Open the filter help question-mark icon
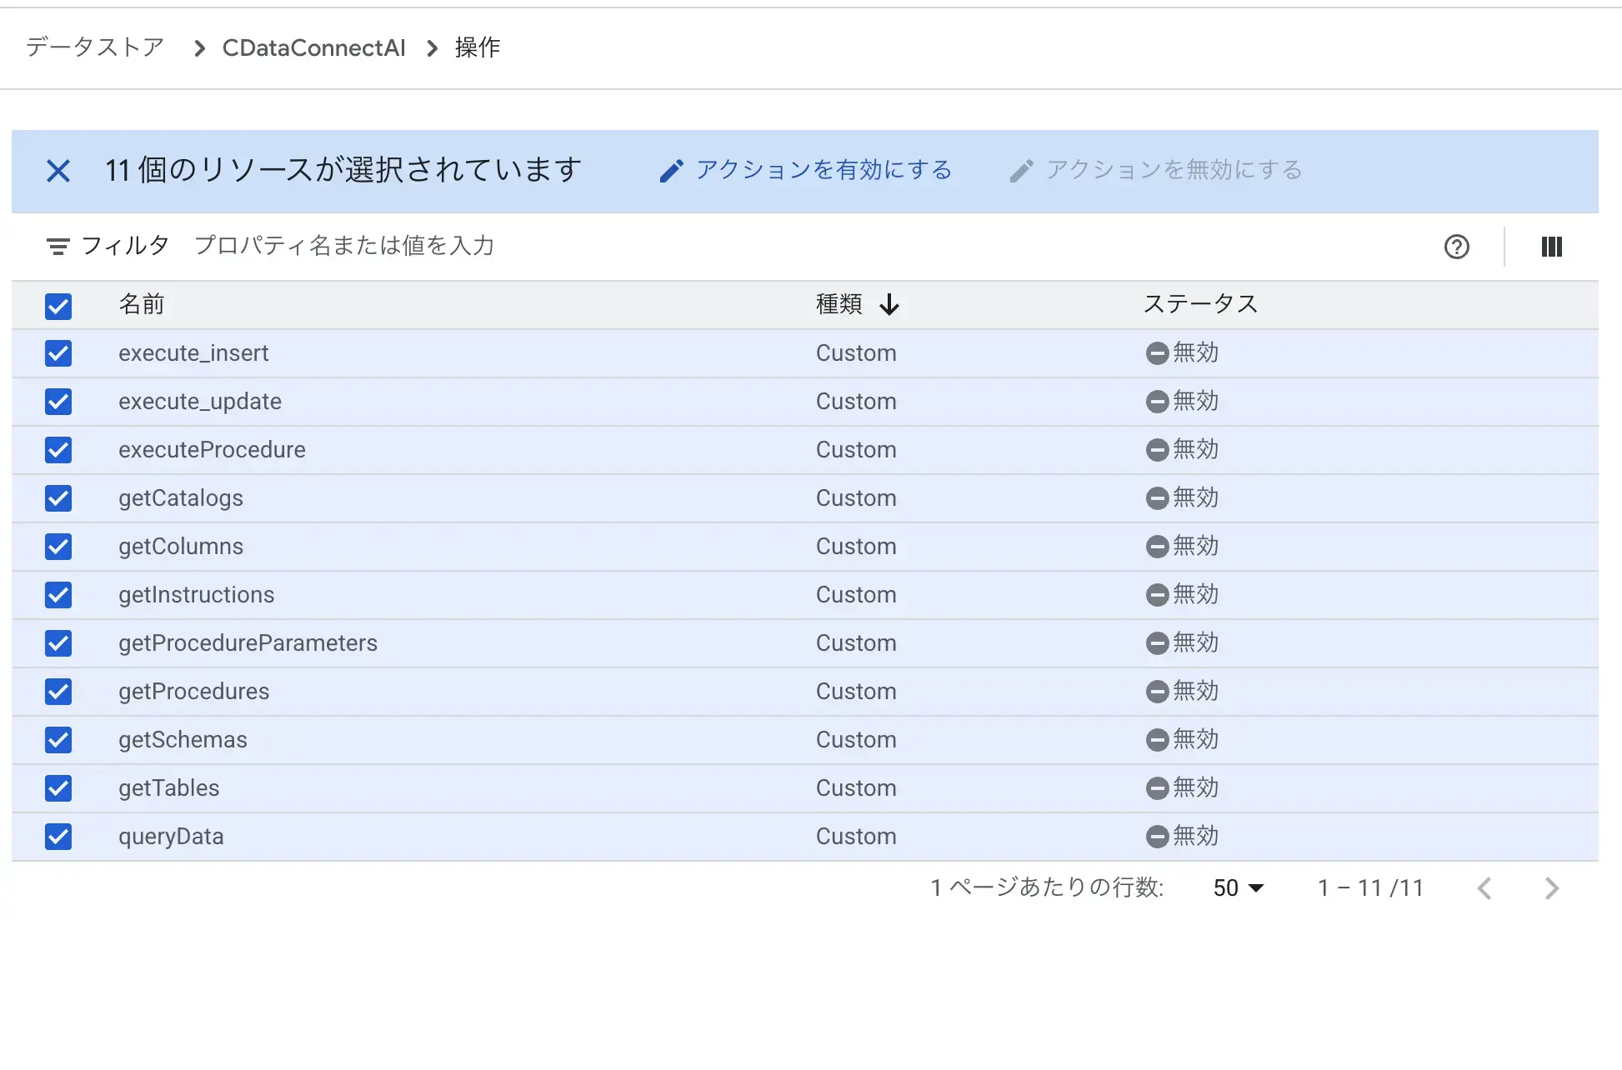This screenshot has width=1622, height=1070. (x=1456, y=247)
